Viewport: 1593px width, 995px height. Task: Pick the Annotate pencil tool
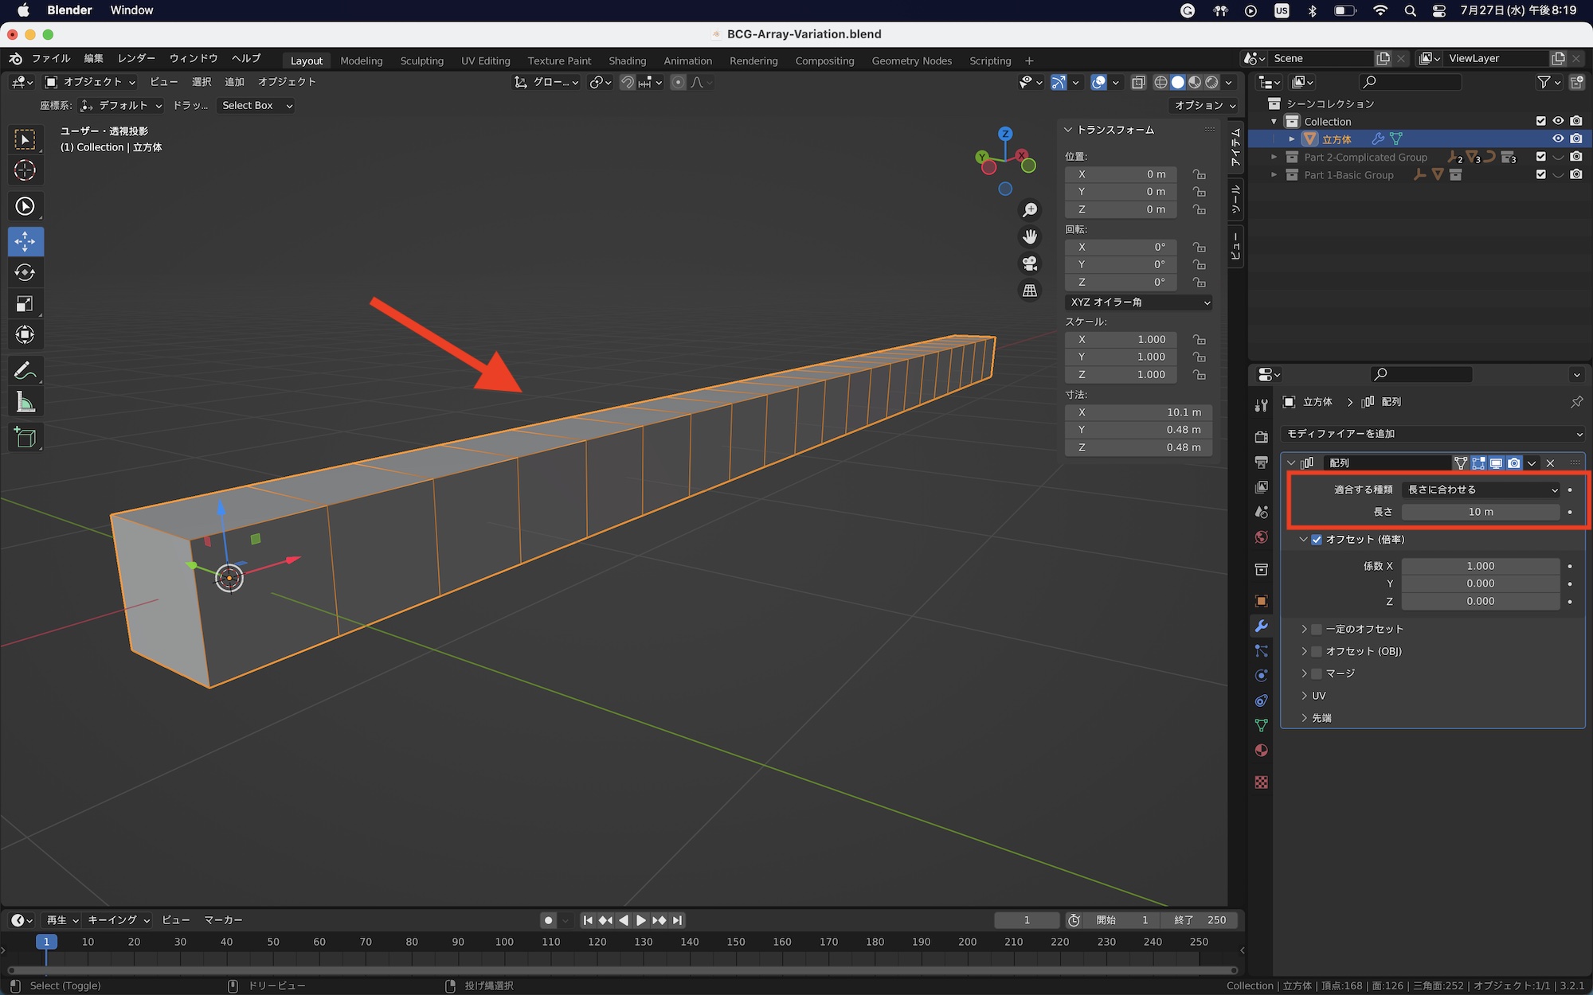(x=25, y=371)
